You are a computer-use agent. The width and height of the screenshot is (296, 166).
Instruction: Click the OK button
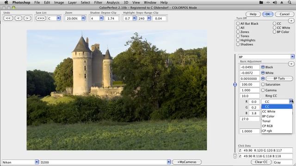(267, 14)
